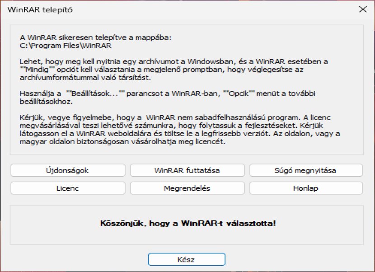Click the WinRAR telepítő window title
375x272 pixels.
(x=40, y=10)
